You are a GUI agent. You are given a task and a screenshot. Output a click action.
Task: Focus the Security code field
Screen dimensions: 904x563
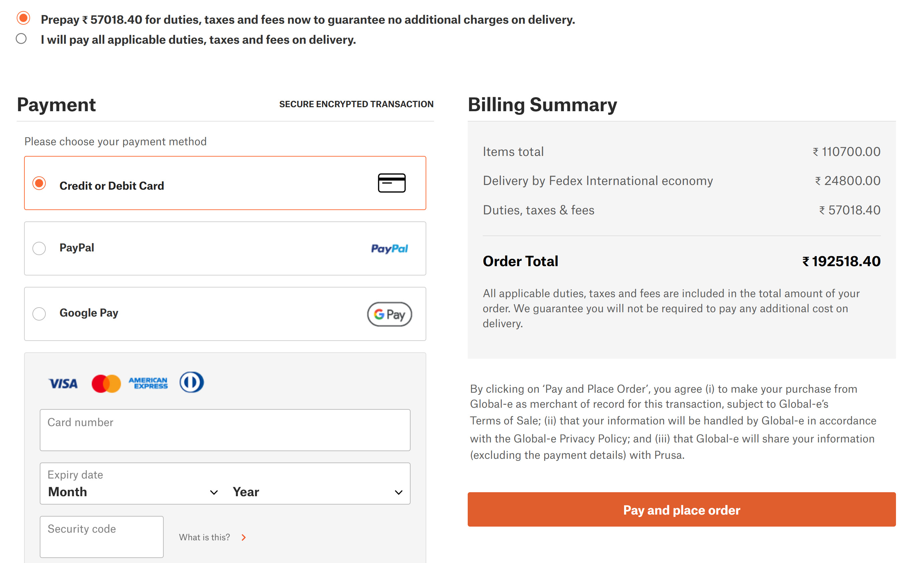tap(101, 537)
